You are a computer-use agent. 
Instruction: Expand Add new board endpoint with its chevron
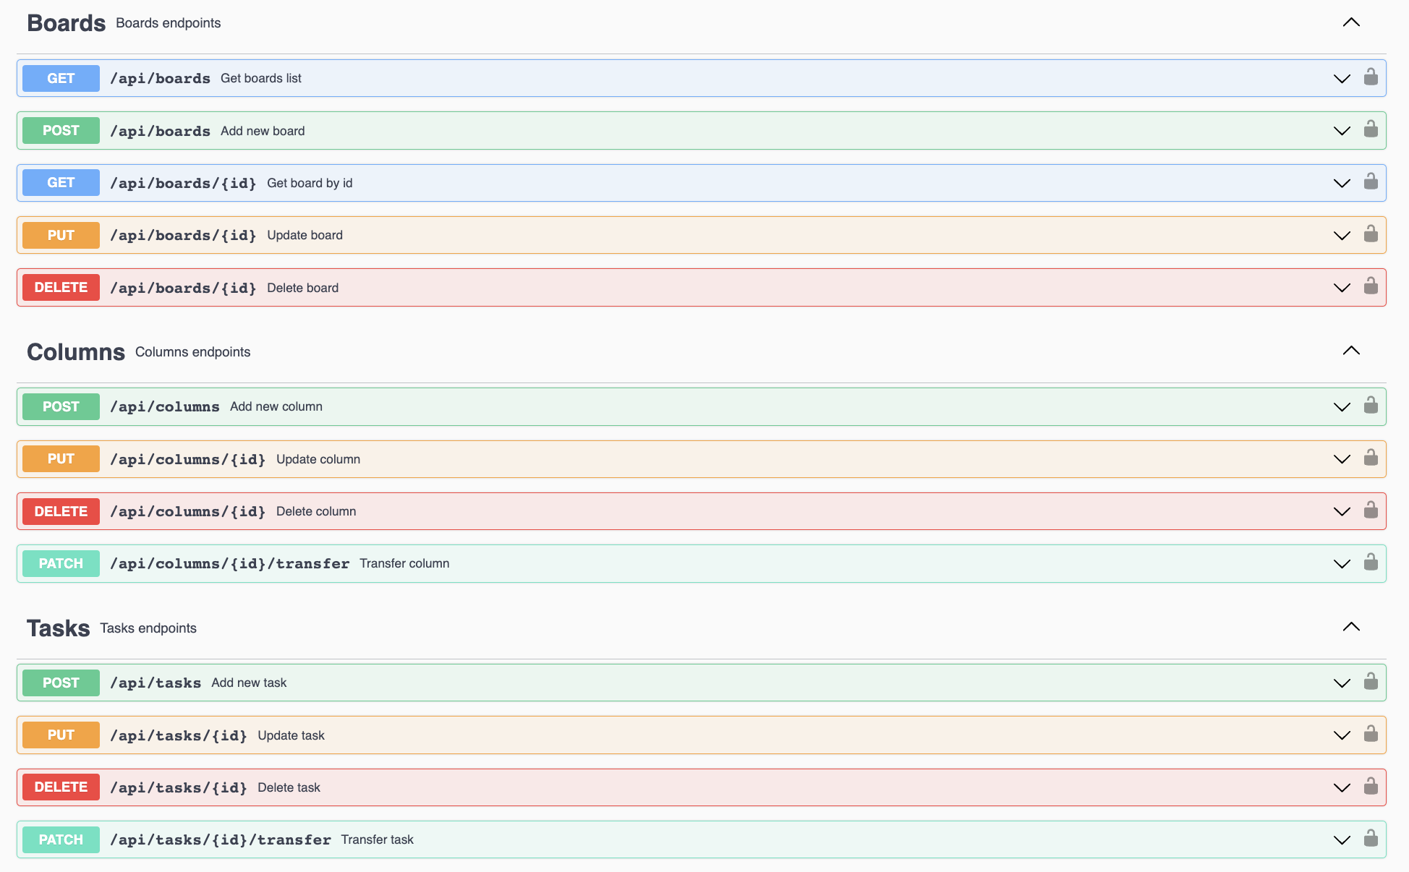click(1342, 131)
